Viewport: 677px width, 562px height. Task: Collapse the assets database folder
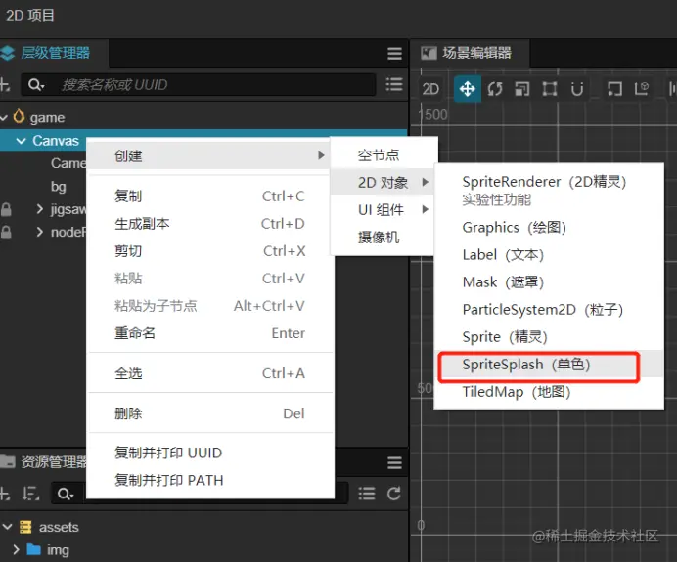8,527
